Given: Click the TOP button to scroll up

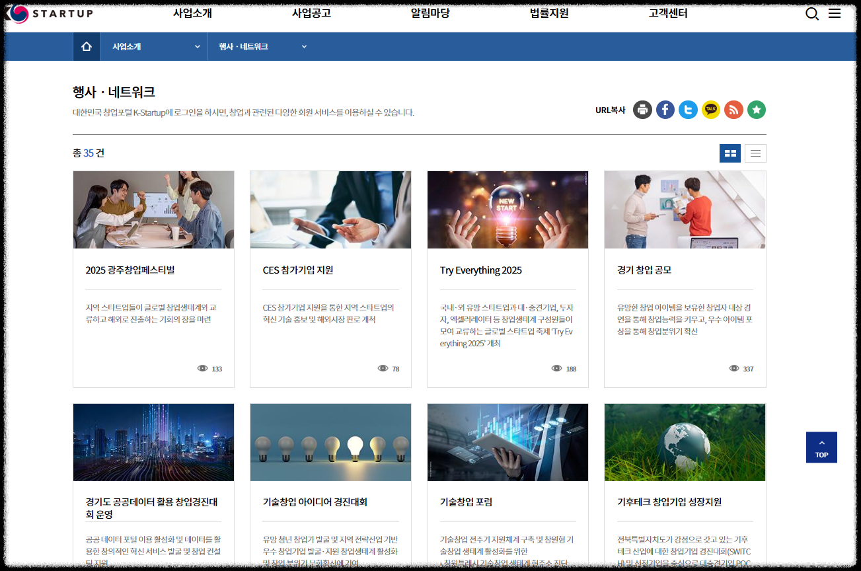Looking at the screenshot, I should (821, 447).
